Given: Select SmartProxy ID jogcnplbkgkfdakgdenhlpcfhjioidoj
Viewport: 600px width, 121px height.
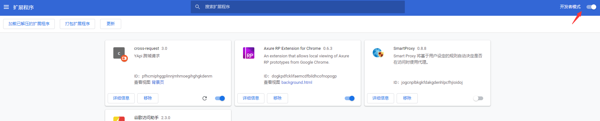Looking at the screenshot, I should [432, 82].
